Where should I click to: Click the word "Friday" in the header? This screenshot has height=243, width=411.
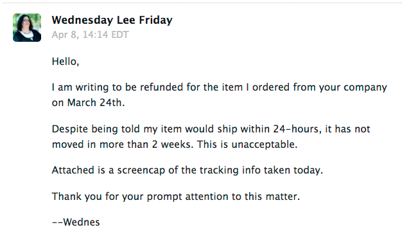(155, 20)
